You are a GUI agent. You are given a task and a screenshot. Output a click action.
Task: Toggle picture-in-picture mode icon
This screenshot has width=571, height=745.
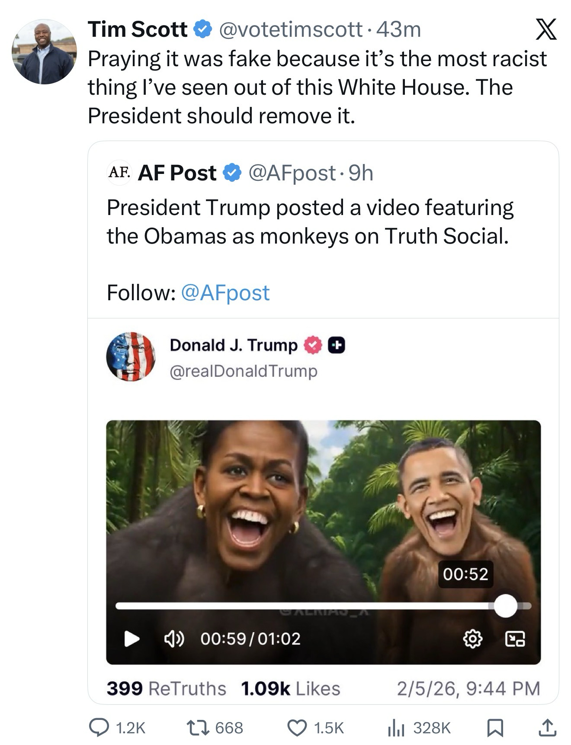click(x=516, y=639)
